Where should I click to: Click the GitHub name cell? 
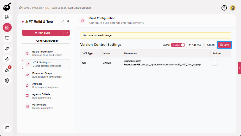[x=107, y=63]
